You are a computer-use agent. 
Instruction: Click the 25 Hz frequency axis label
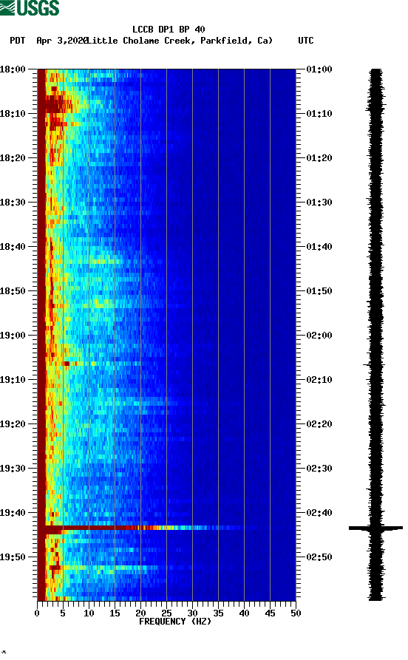point(167,613)
